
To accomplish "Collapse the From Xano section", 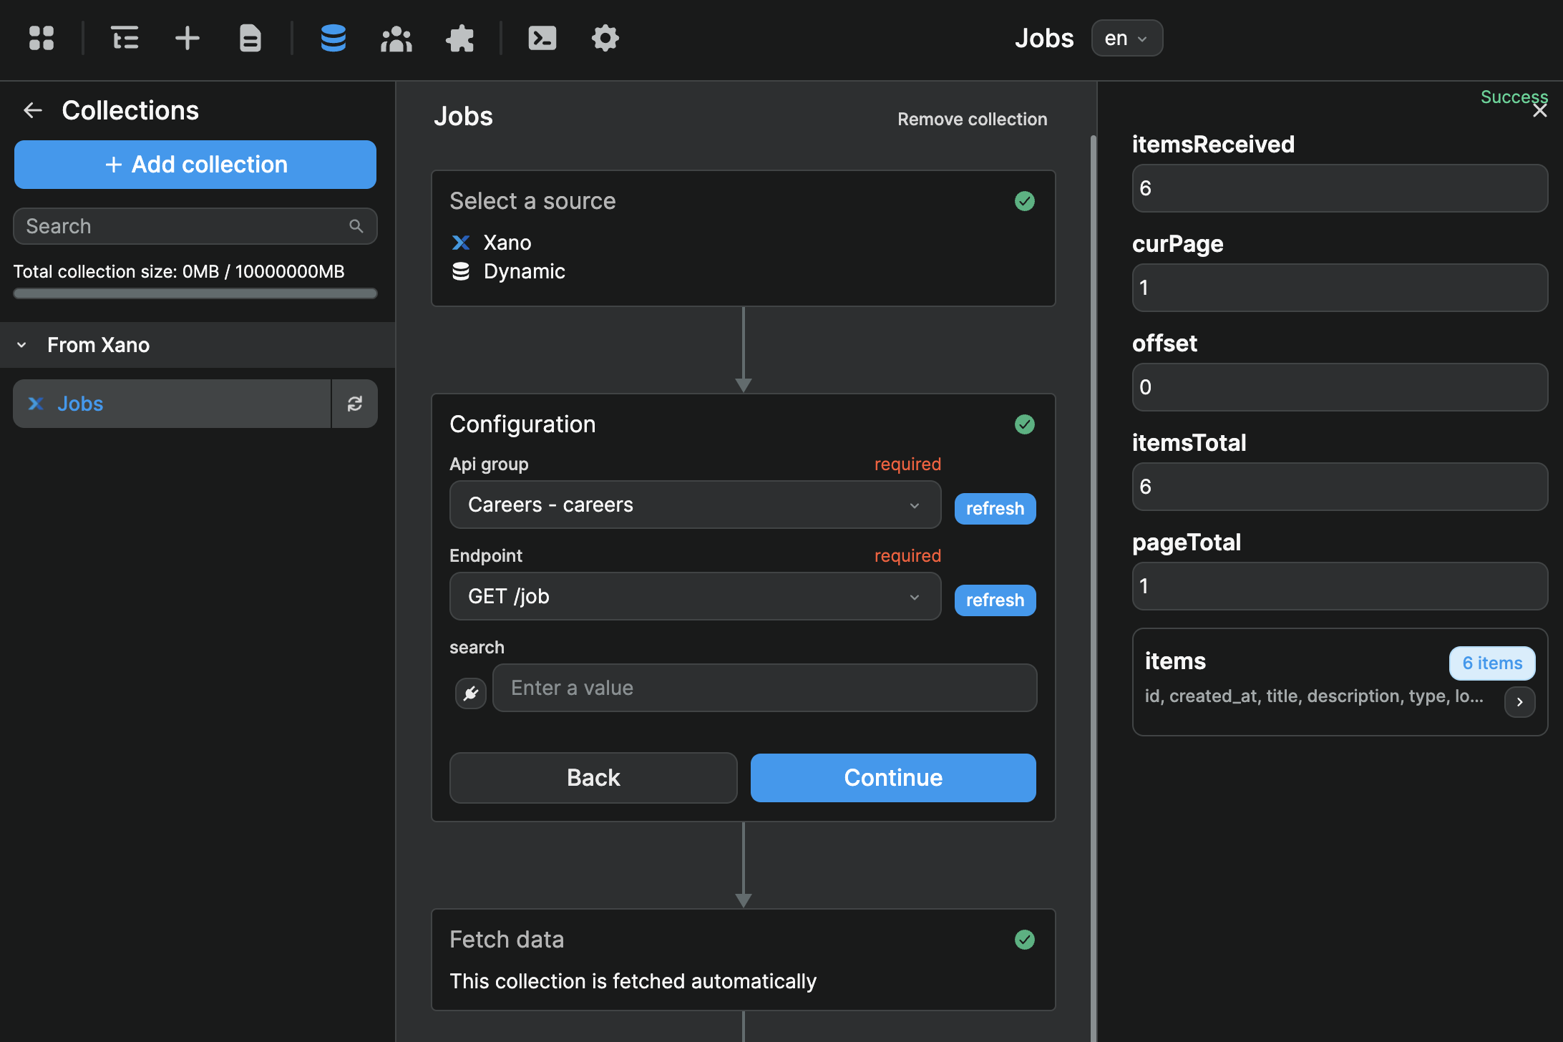I will pyautogui.click(x=22, y=345).
